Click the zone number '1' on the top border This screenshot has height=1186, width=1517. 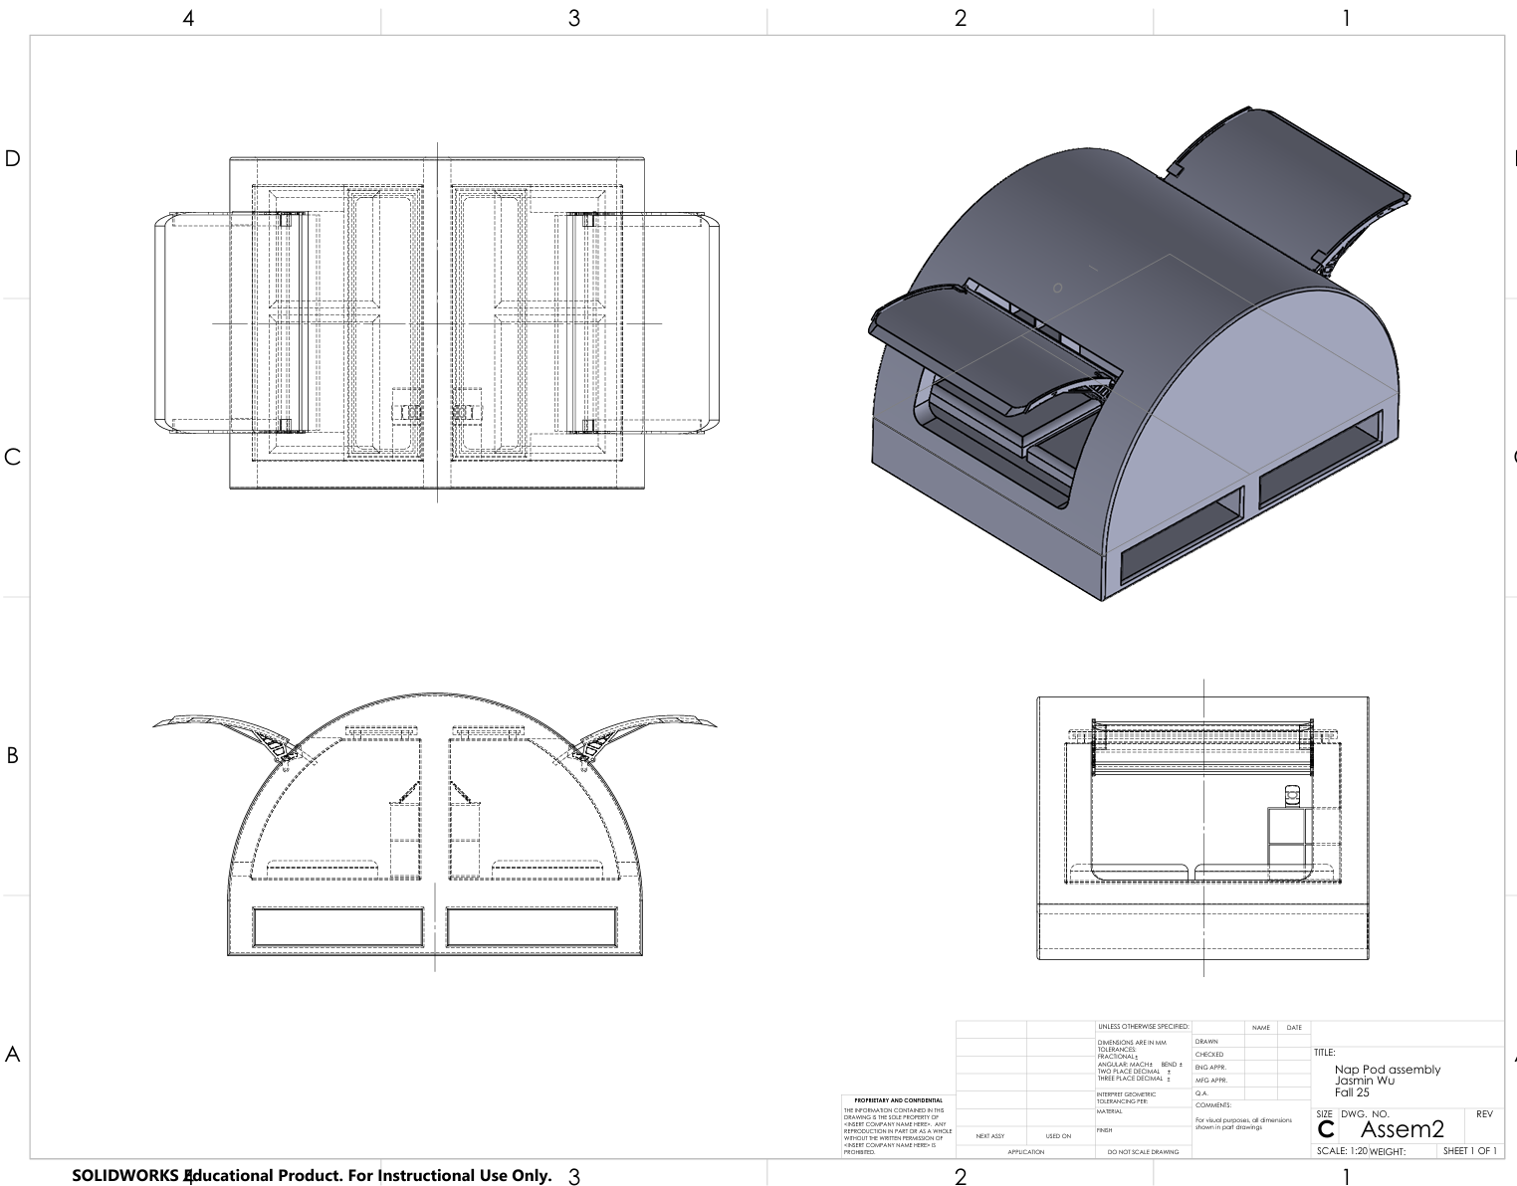1347,18
